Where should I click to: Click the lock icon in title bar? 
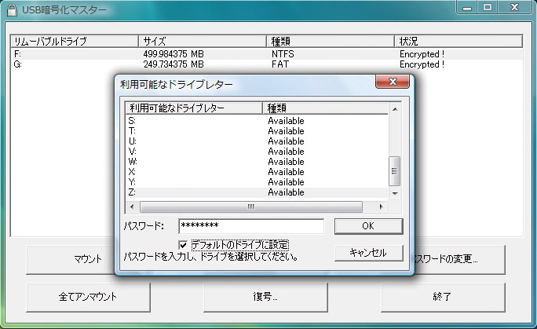12,10
